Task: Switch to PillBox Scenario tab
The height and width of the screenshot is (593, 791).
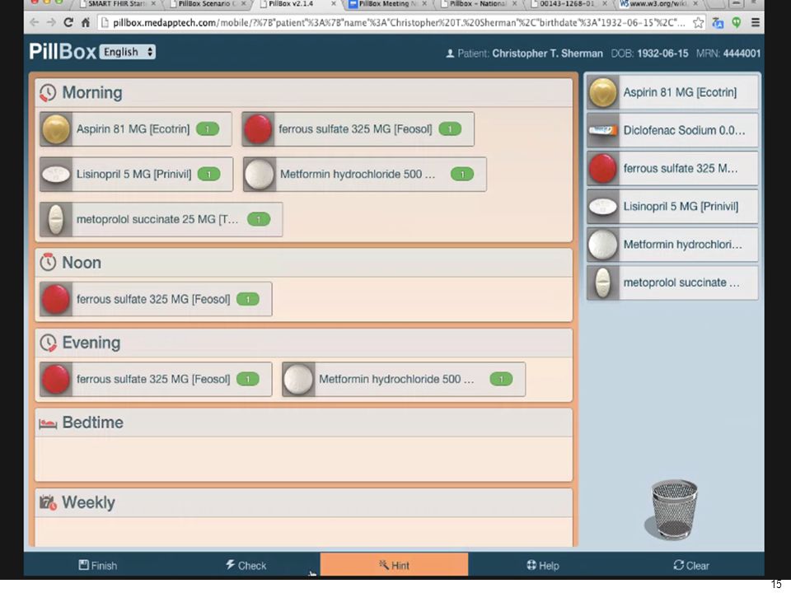Action: click(x=207, y=4)
